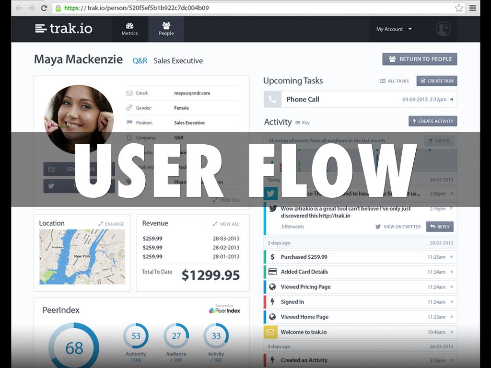Click the phone icon on Phone Call task

point(272,100)
